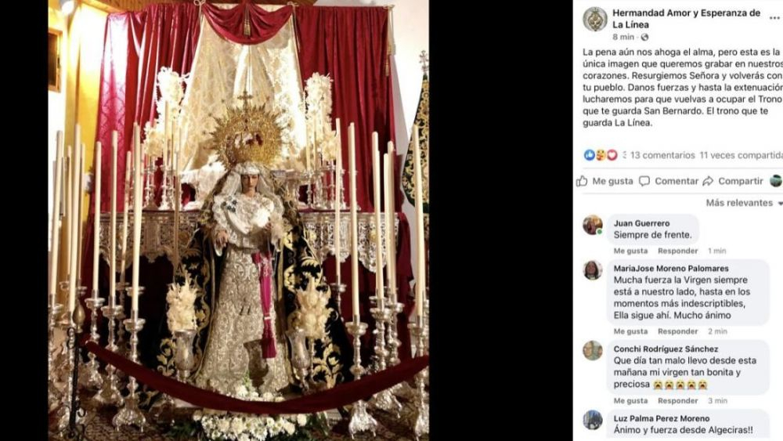
Task: View the post reaction emojis list
Action: (x=601, y=155)
